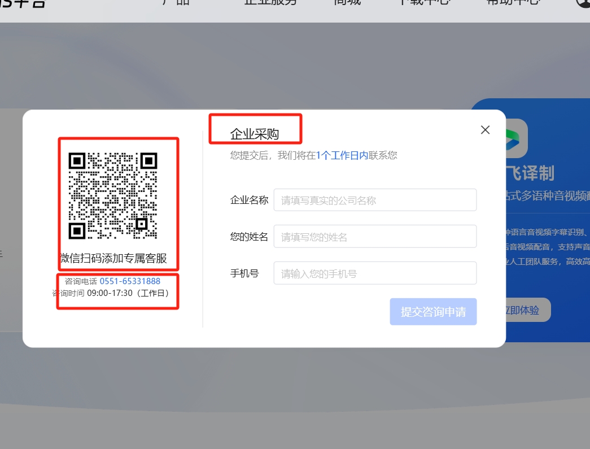Submit with the 提交咨询申请 button
Image resolution: width=590 pixels, height=449 pixels.
tap(433, 312)
